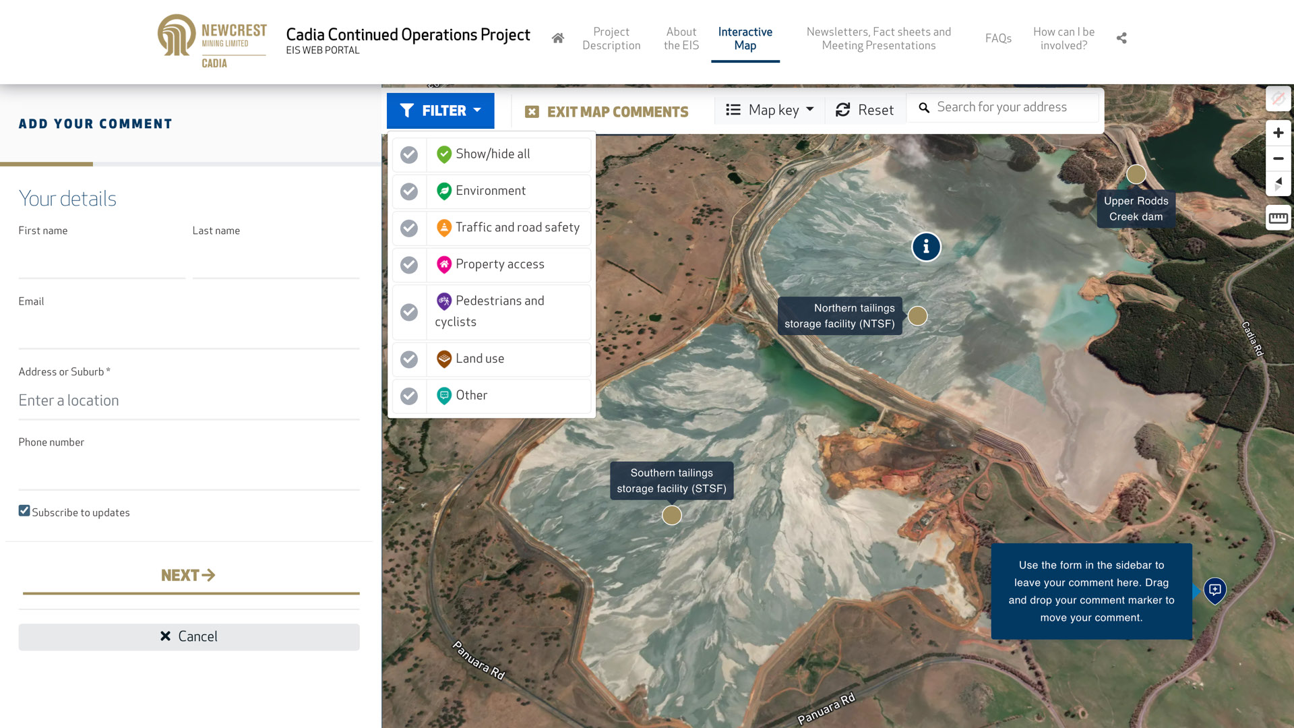Toggle Show/hide all filter option
Image resolution: width=1294 pixels, height=728 pixels.
pyautogui.click(x=409, y=154)
